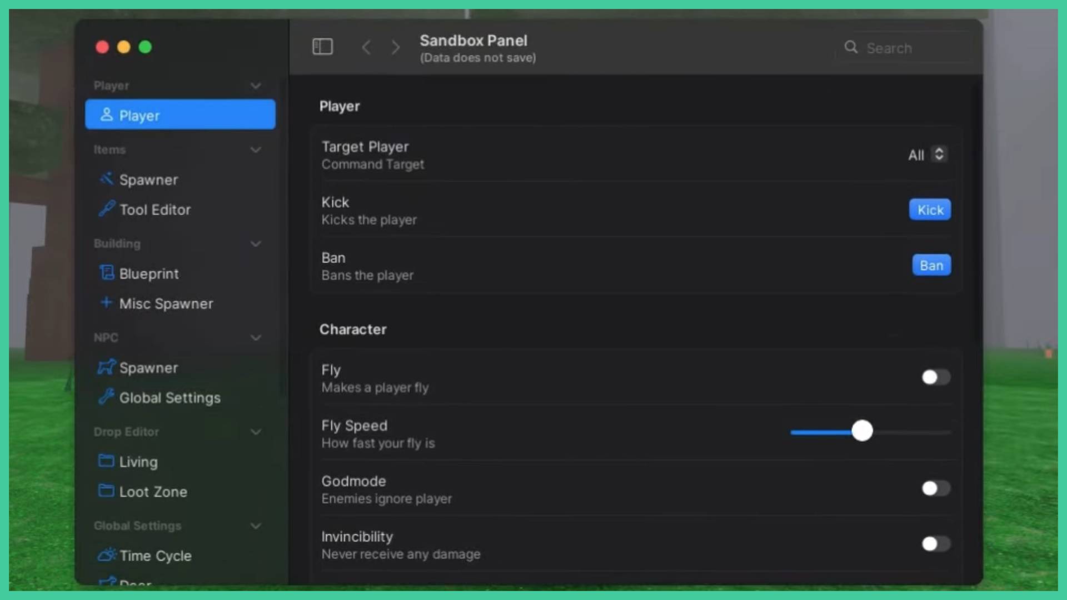Image resolution: width=1067 pixels, height=600 pixels.
Task: Enable the Invincibility toggle
Action: (935, 544)
